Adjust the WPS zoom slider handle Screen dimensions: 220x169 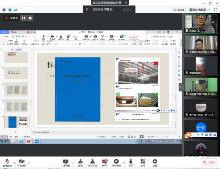167,137
